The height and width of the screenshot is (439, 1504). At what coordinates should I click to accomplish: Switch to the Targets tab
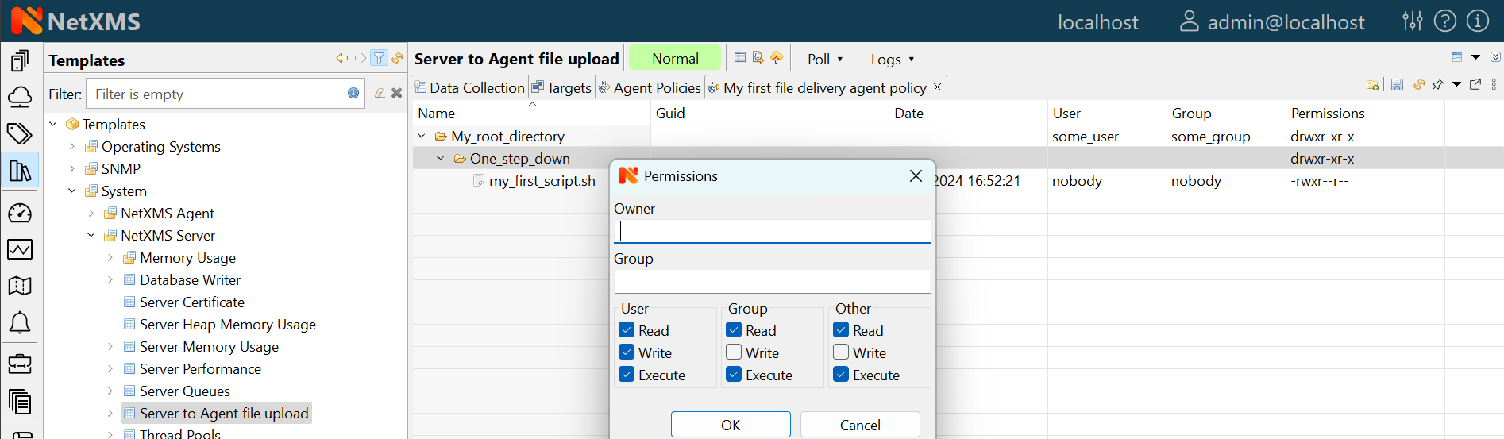point(561,87)
